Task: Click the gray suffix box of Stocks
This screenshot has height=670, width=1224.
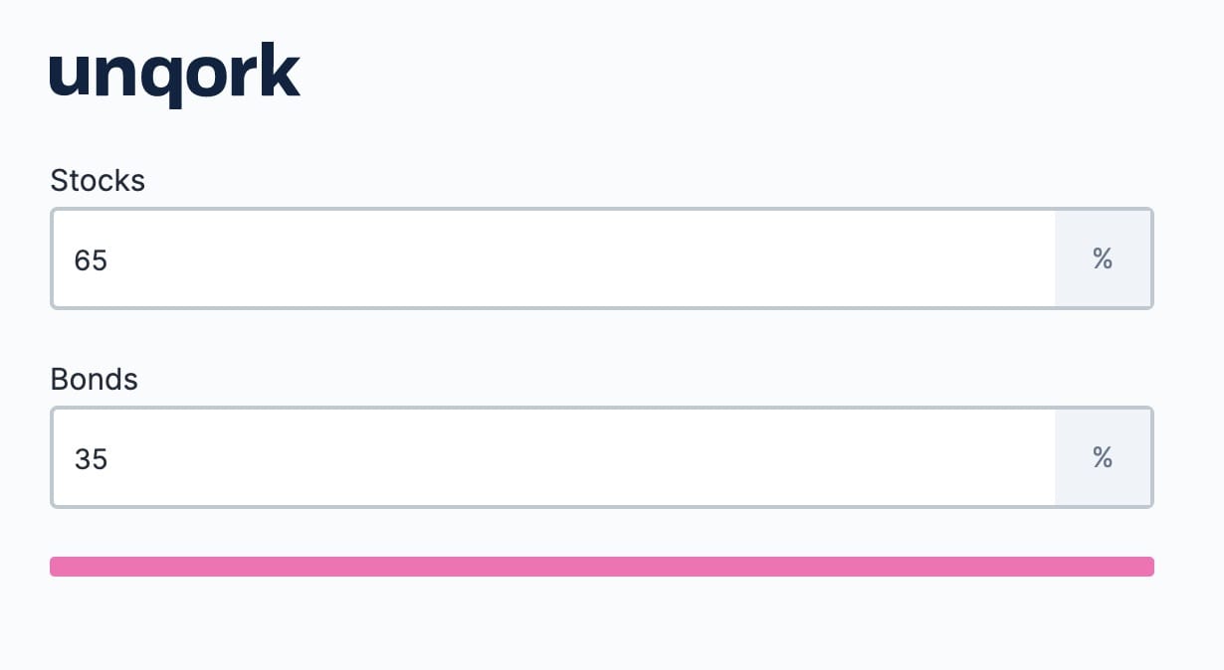Action: click(1103, 258)
